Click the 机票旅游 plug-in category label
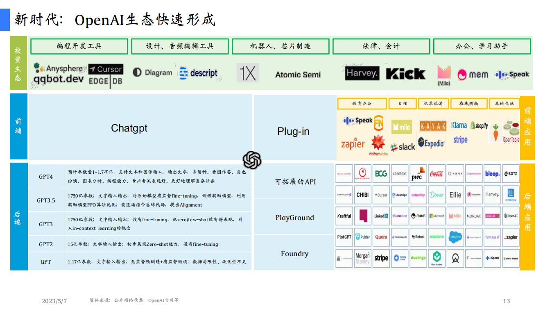Viewport: 552px width, 311px height. pos(433,104)
